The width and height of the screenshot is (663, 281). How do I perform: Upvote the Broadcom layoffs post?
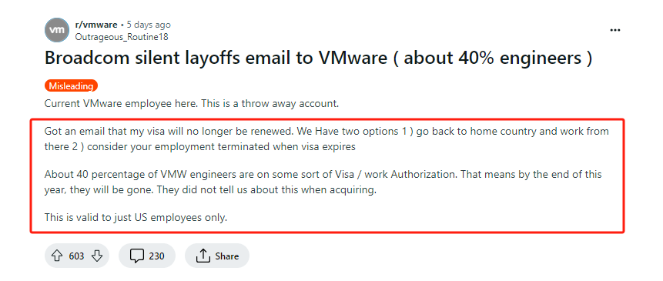point(57,256)
